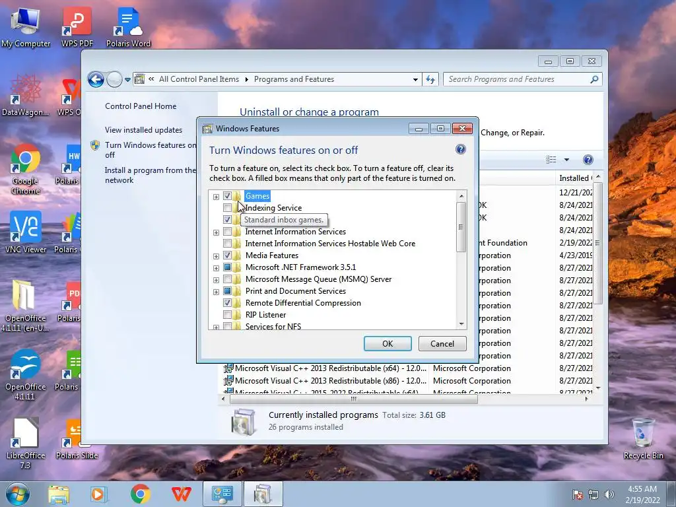Click Windows Features dialog help icon

click(460, 149)
